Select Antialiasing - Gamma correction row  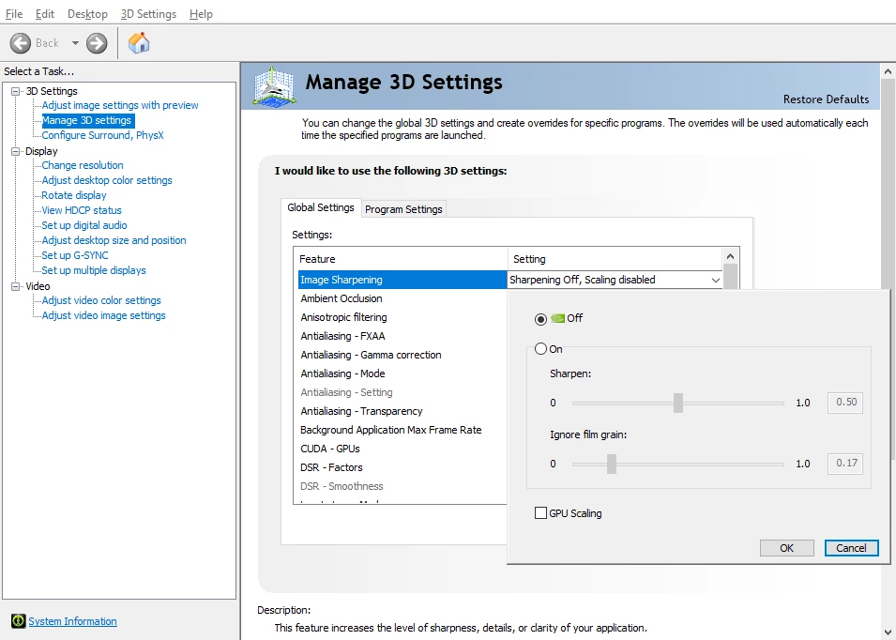pyautogui.click(x=402, y=355)
